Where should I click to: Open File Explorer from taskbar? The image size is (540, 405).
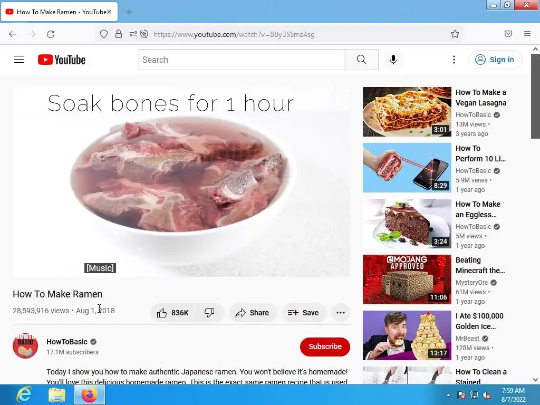(x=57, y=394)
